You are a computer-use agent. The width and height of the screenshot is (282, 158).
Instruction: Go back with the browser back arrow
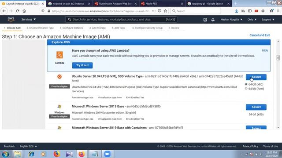[x=4, y=11]
